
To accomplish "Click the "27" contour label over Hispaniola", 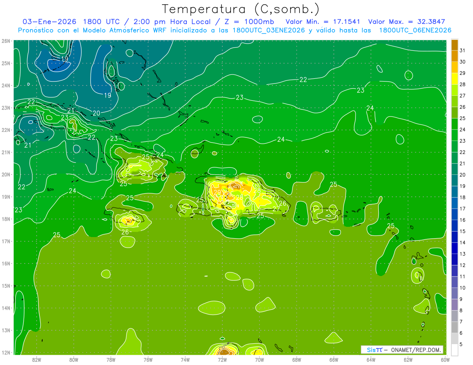I will point(276,209).
